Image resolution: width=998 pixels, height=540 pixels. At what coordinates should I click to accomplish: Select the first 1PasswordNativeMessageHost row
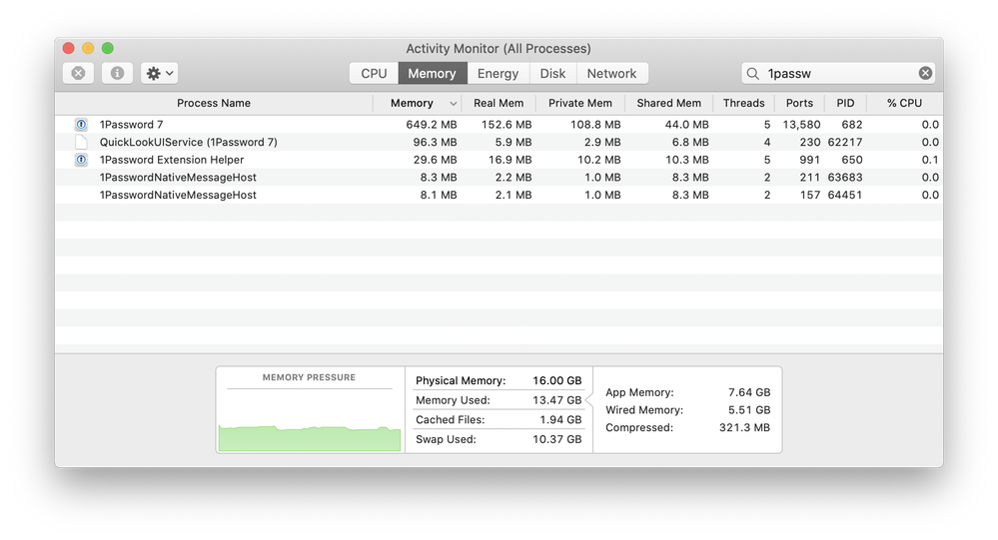[x=178, y=178]
